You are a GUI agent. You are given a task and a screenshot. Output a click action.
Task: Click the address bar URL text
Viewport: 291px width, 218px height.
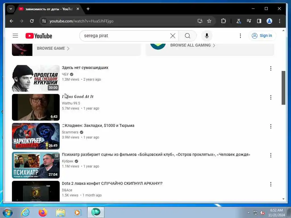click(81, 21)
